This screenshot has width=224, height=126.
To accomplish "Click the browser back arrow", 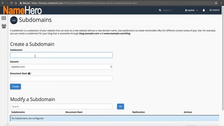I will 3,3.
